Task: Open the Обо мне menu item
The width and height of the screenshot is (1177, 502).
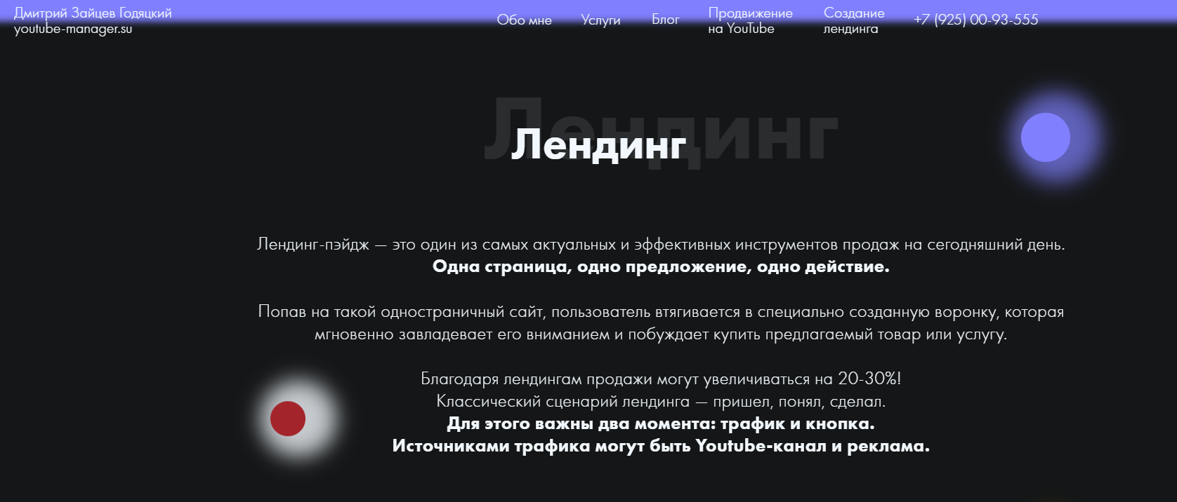Action: [x=524, y=20]
